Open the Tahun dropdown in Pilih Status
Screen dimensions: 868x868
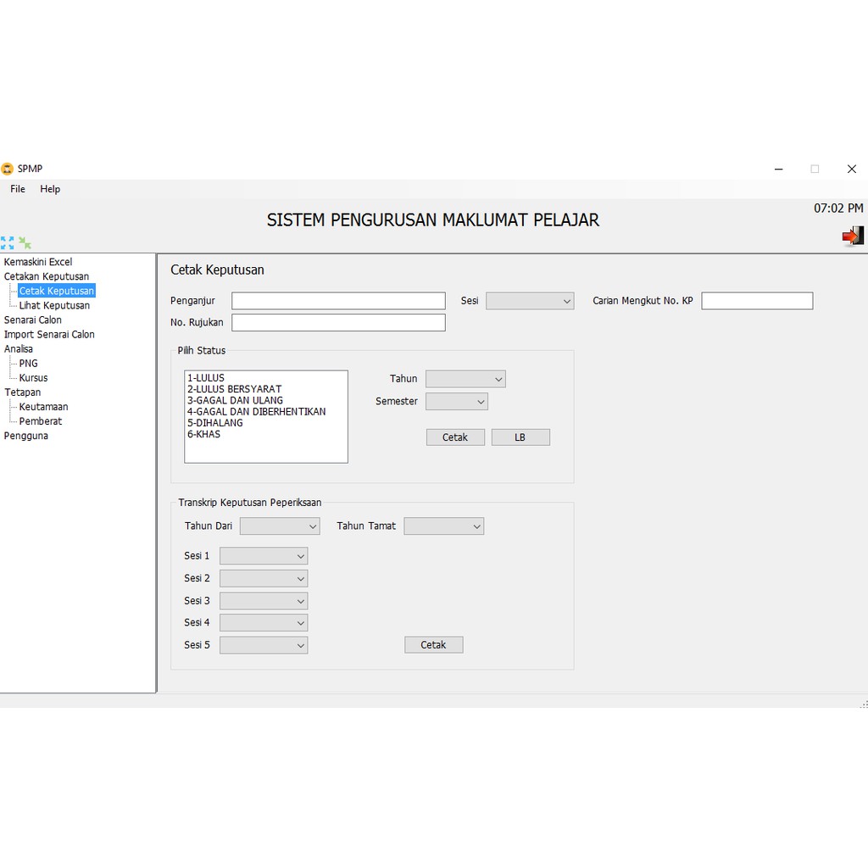tap(465, 379)
